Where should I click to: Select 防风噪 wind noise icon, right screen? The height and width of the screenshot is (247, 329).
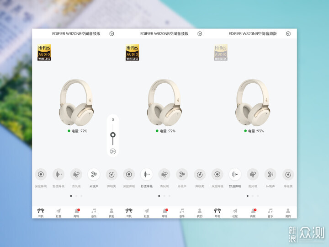(253, 174)
